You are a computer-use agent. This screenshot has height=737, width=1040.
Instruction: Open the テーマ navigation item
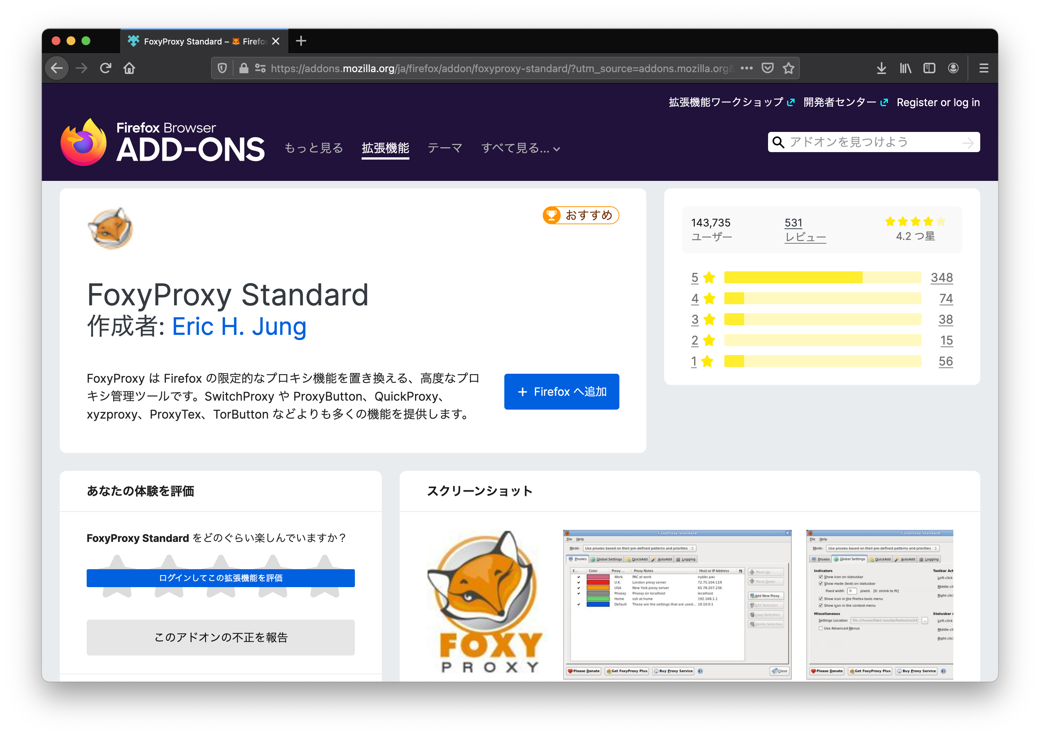click(445, 148)
